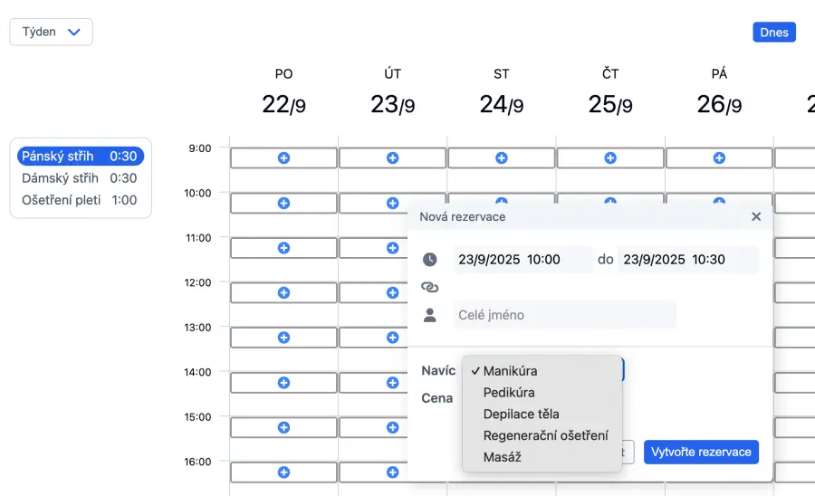Choose the Ošetření pleti service
Screen dimensions: 815x496
tap(80, 200)
